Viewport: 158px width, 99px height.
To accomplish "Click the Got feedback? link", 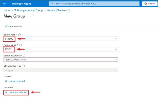I will 16,26.
